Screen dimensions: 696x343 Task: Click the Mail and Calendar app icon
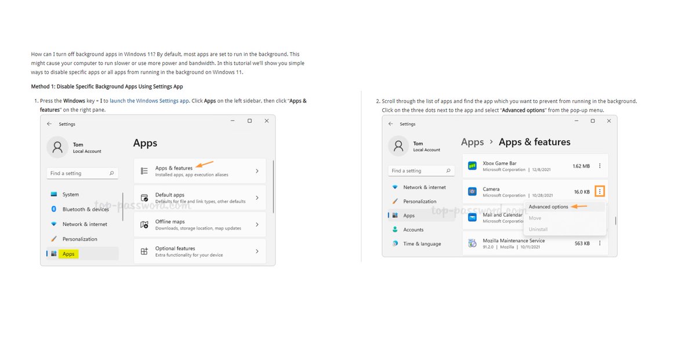point(472,217)
